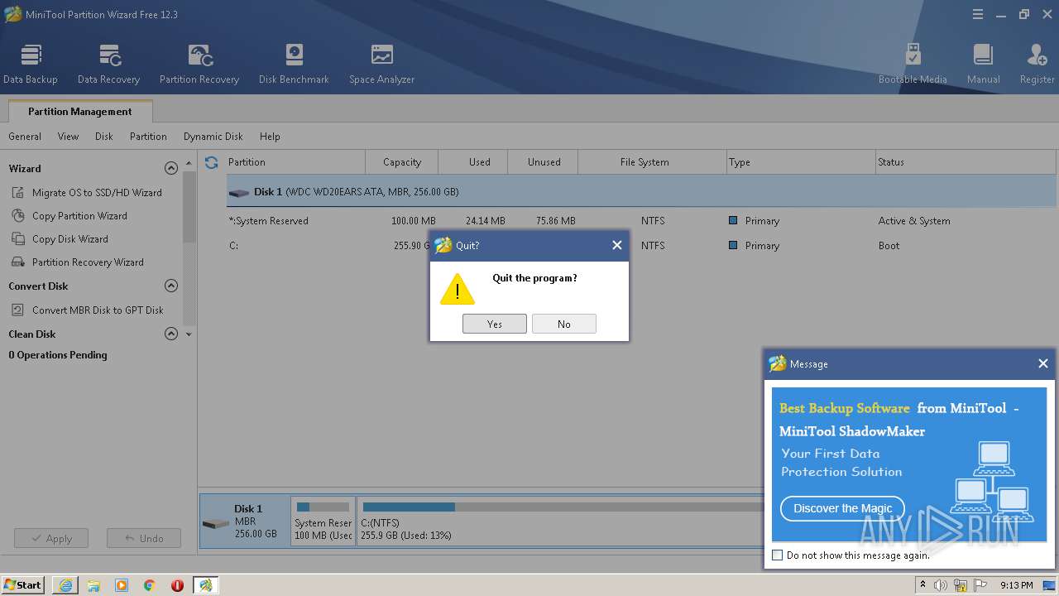The image size is (1059, 596).
Task: Open the Dynamic Disk menu
Action: point(213,137)
